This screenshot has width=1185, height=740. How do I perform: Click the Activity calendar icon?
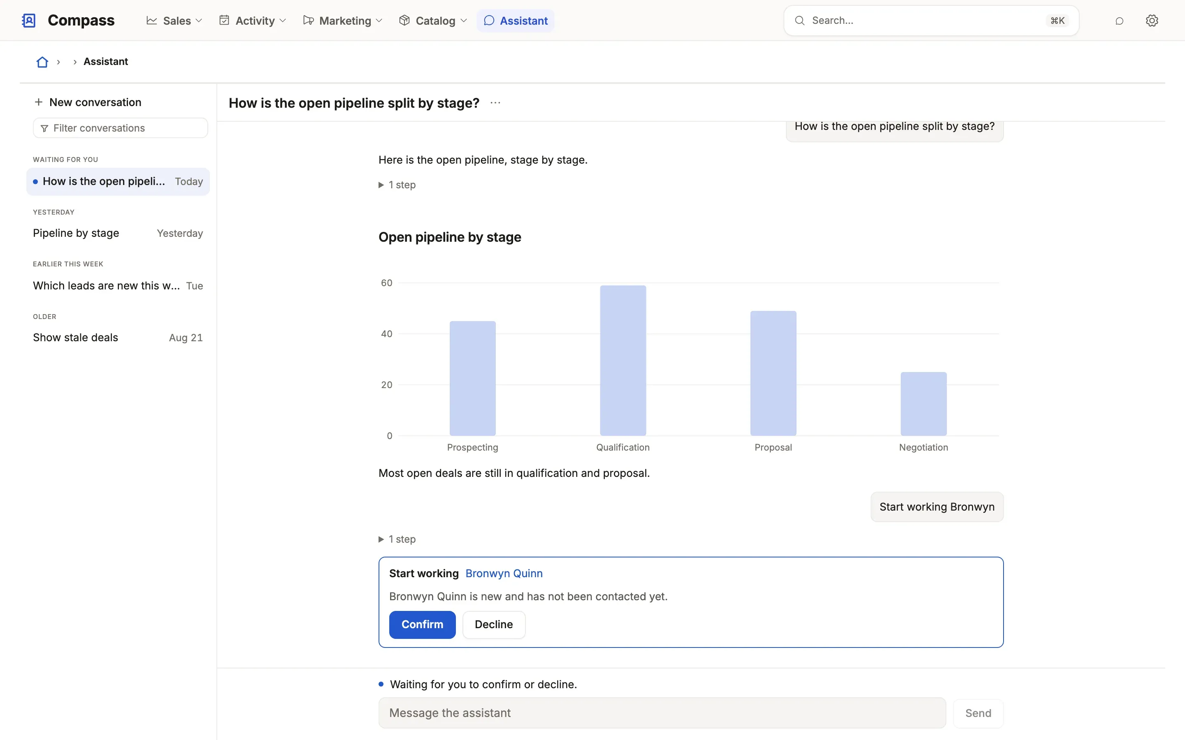click(x=224, y=20)
